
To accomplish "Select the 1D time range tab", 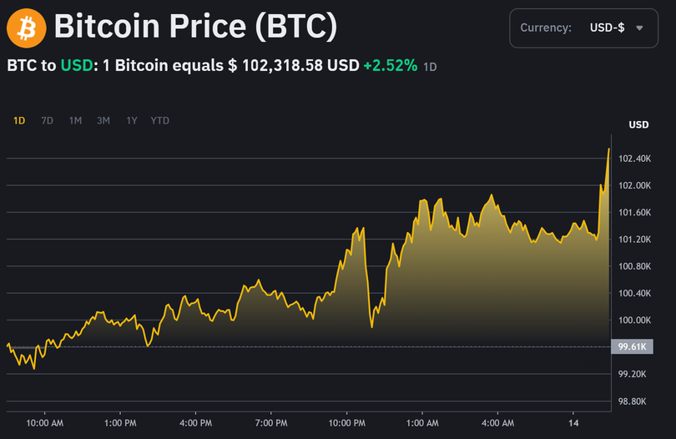I will (x=19, y=120).
